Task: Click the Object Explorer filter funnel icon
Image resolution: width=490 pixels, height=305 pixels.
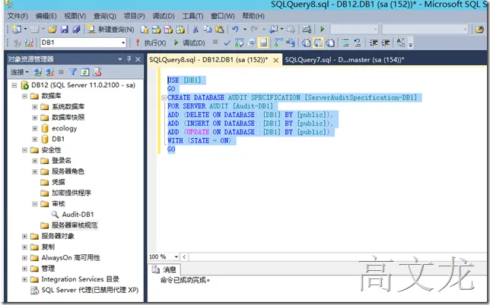Action: coord(73,72)
